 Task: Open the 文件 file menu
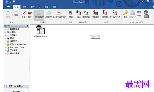click(x=8, y=7)
